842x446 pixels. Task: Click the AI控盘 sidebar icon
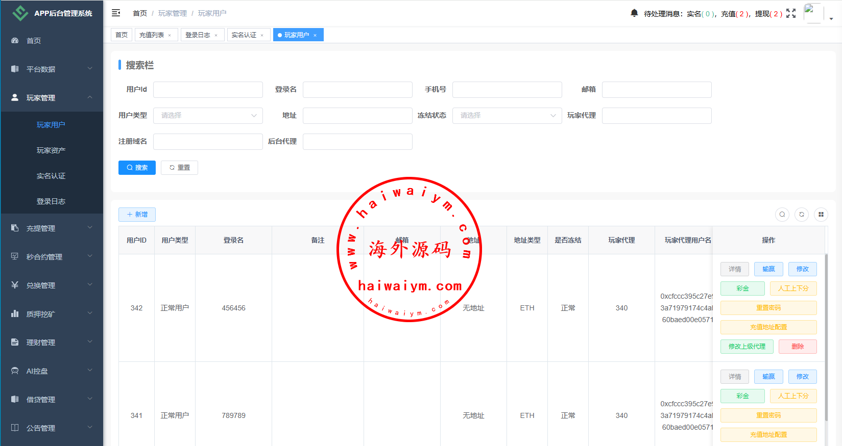[x=15, y=371]
